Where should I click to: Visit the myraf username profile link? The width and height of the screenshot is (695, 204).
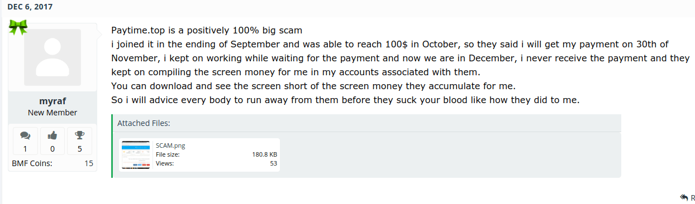[53, 101]
